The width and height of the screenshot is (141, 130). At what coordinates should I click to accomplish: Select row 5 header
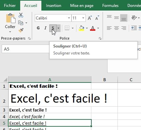[x=4, y=123]
